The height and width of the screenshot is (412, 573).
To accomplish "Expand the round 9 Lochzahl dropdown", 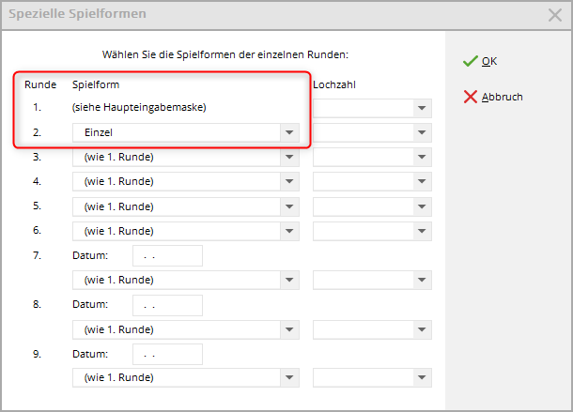I will pos(422,378).
